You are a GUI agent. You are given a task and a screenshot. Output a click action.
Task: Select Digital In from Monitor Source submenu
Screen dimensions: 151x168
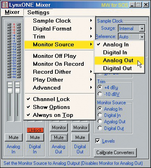coord(119,53)
